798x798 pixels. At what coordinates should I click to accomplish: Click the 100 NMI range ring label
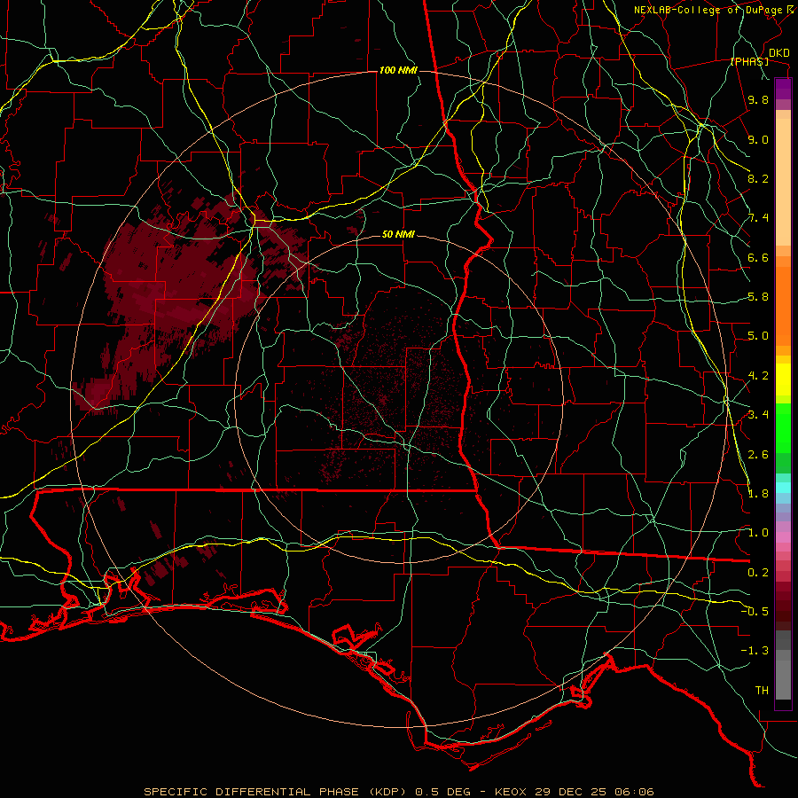point(398,70)
